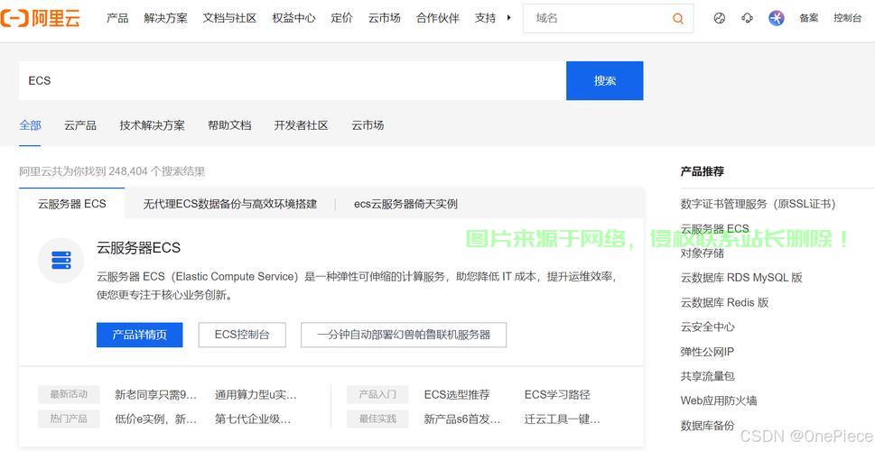Open 对象存储 in product recommendations
This screenshot has width=875, height=451.
[702, 253]
